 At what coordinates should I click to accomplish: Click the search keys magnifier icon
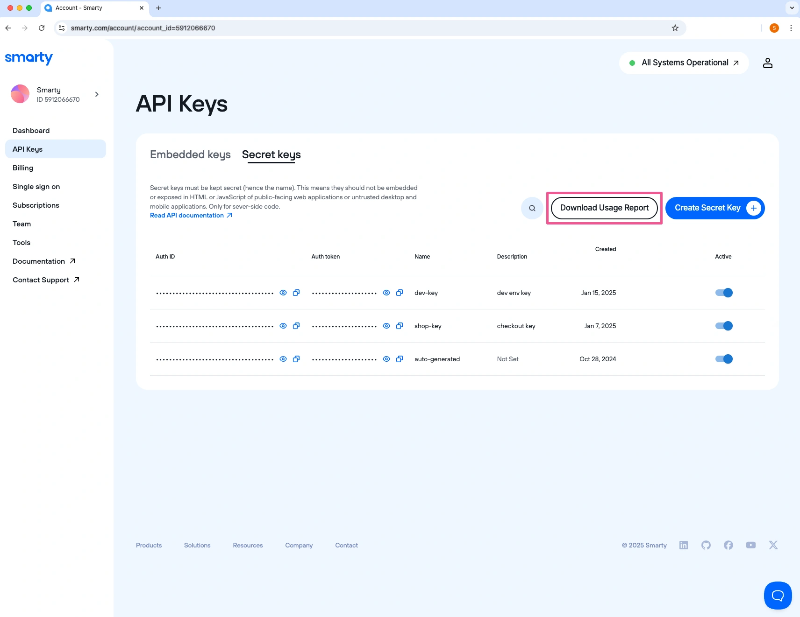(x=532, y=208)
